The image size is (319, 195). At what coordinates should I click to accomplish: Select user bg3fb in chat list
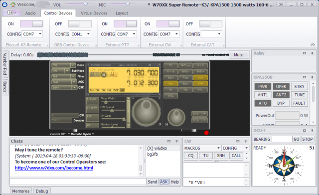(153, 154)
